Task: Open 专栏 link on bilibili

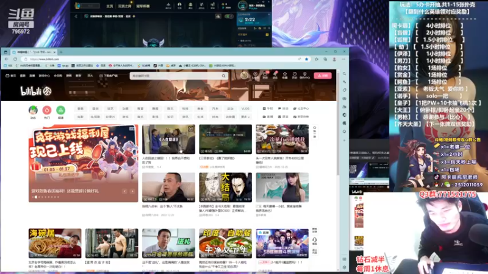Action: click(x=268, y=109)
